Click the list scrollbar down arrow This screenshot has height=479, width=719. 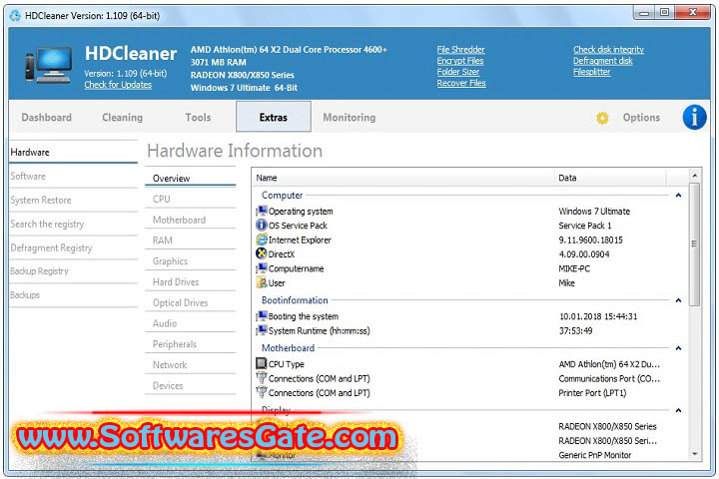point(695,454)
